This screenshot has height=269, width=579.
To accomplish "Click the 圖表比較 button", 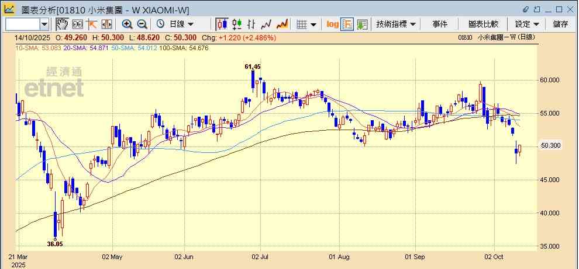I will click(x=483, y=24).
